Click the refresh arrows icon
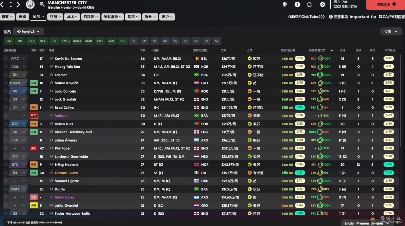 point(309,5)
